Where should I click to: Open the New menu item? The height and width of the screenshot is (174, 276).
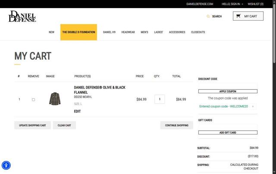click(51, 32)
